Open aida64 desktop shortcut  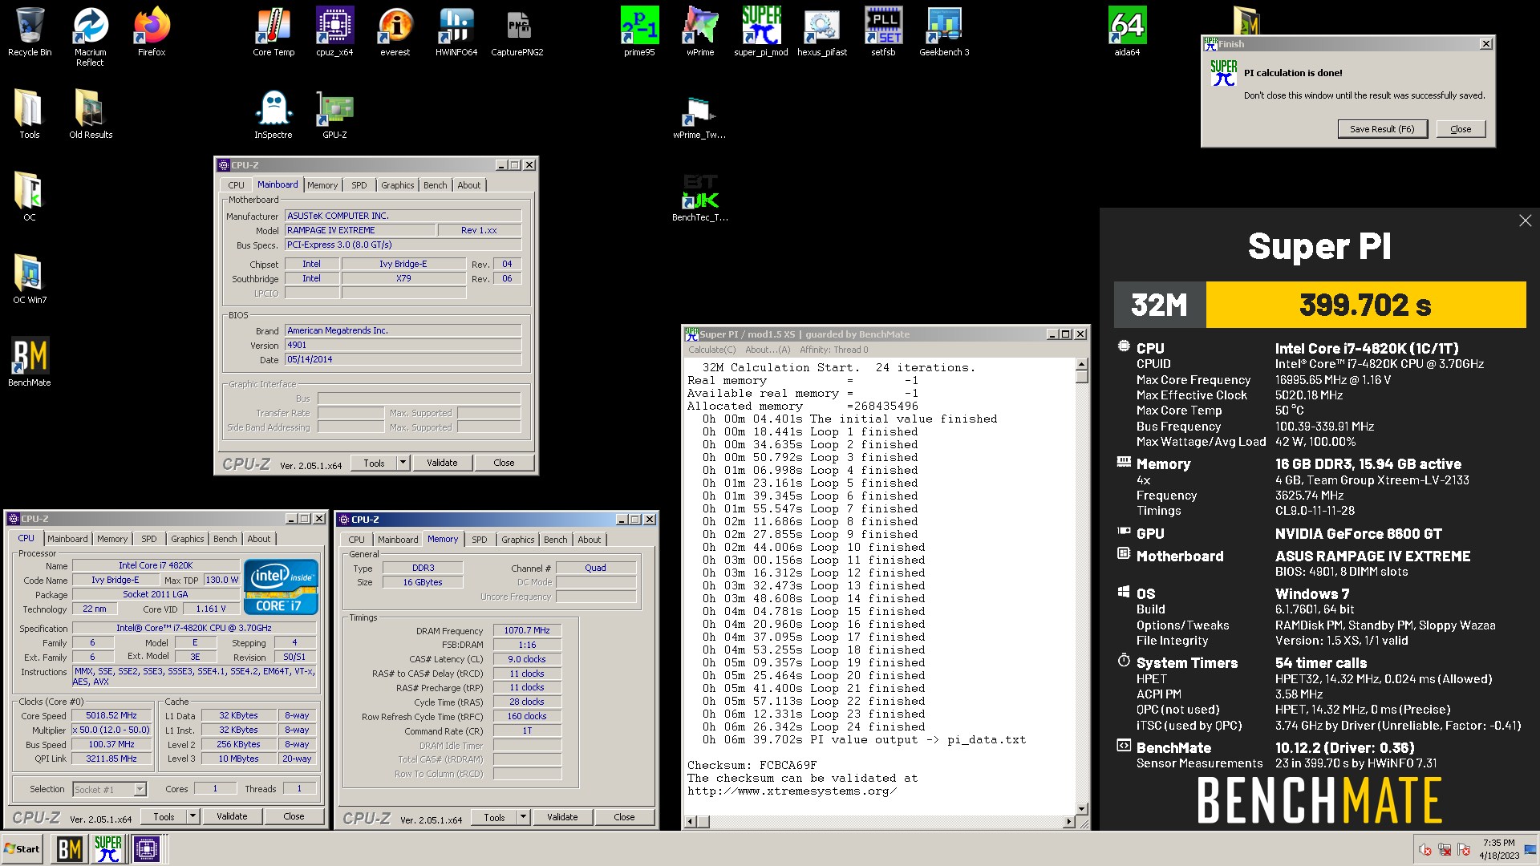[1127, 32]
